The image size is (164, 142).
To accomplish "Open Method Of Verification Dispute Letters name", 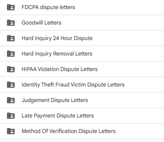I will tap(68, 131).
